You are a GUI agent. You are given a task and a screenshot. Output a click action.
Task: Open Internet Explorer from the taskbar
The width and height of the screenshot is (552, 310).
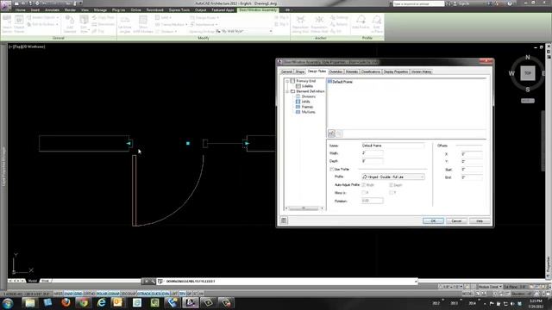click(x=102, y=302)
